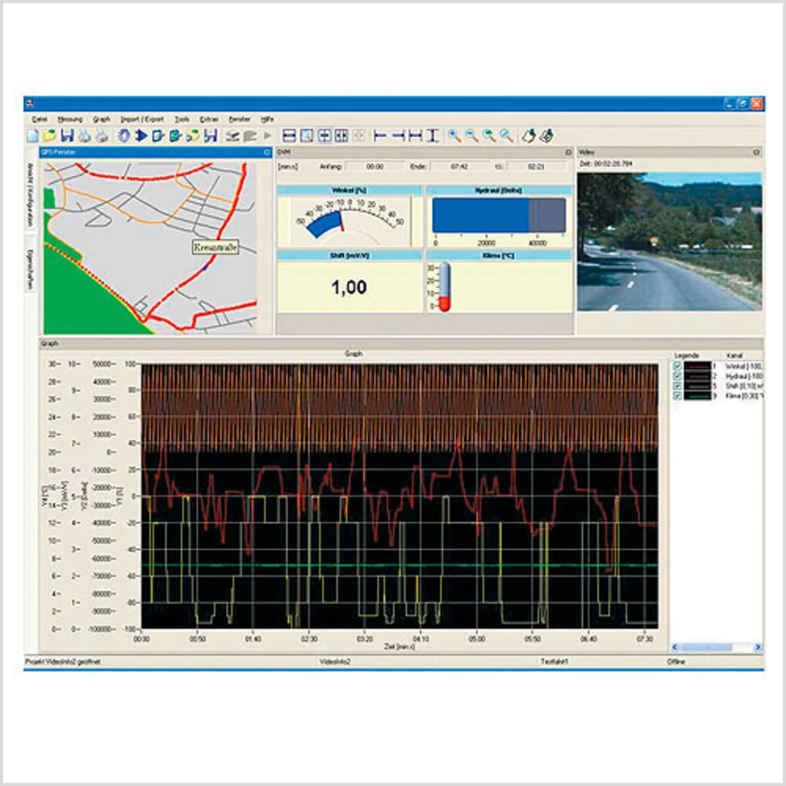Disable the Klima channel checkbox

coord(677,396)
